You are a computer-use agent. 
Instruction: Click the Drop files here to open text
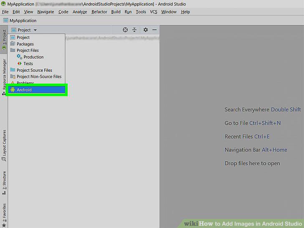click(x=252, y=163)
